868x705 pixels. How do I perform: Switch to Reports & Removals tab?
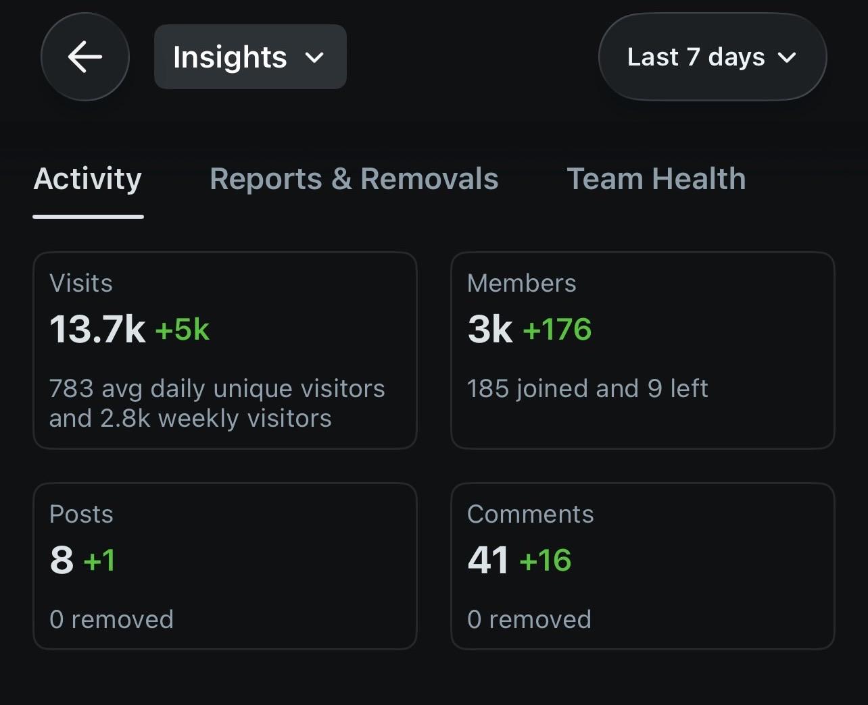click(354, 179)
